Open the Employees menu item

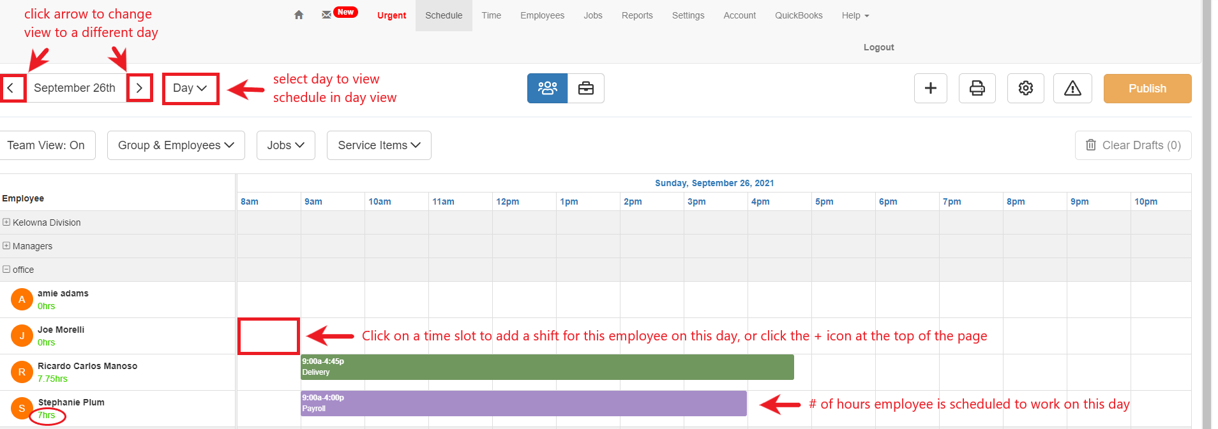point(542,15)
